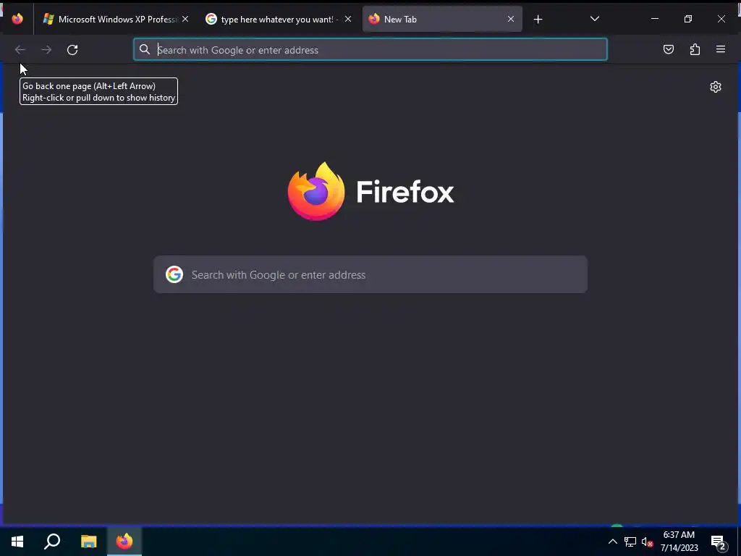Open a new tab with plus button
This screenshot has height=556, width=741.
[538, 19]
